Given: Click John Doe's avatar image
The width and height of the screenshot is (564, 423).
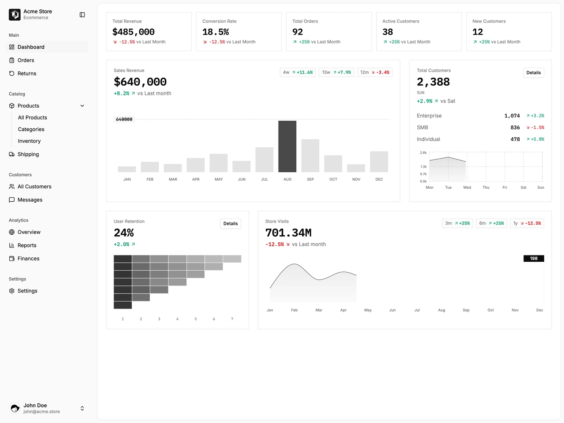Looking at the screenshot, I should pyautogui.click(x=15, y=408).
